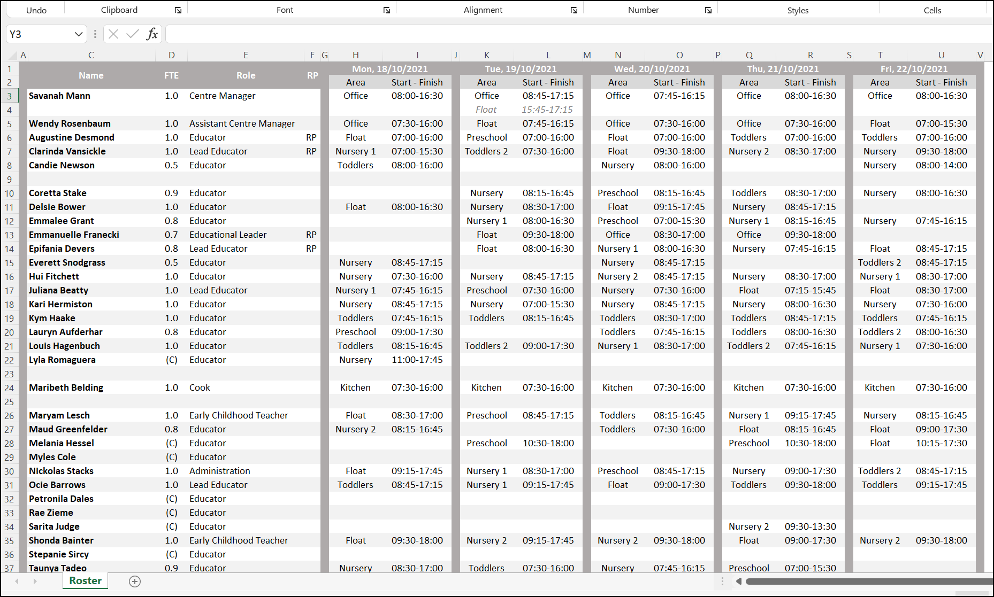Click into the formula bar input
The width and height of the screenshot is (994, 597).
[x=579, y=34]
